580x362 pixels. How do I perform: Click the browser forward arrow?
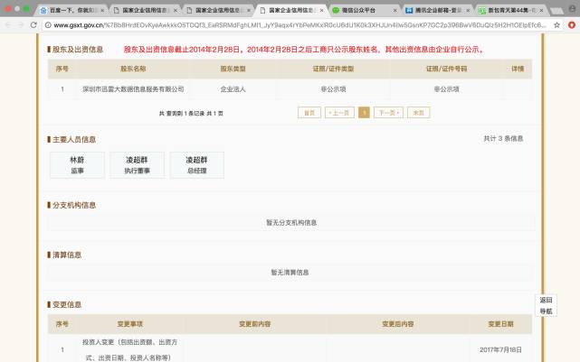tap(21, 24)
